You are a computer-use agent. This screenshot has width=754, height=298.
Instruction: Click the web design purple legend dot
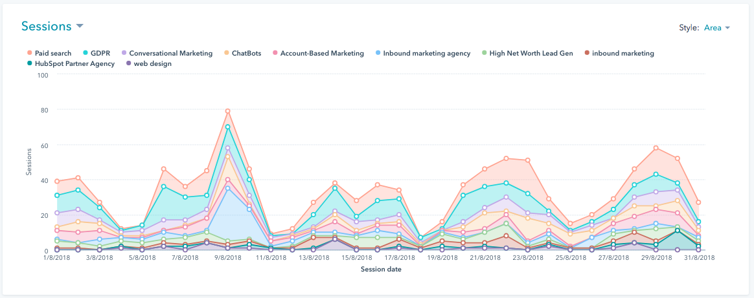coord(128,63)
